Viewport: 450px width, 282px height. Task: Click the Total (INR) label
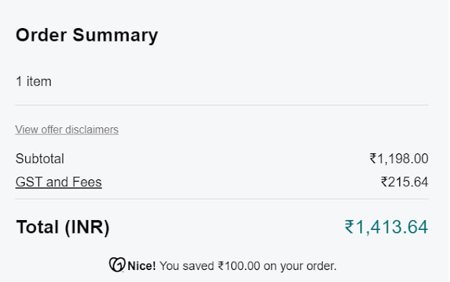pos(63,227)
